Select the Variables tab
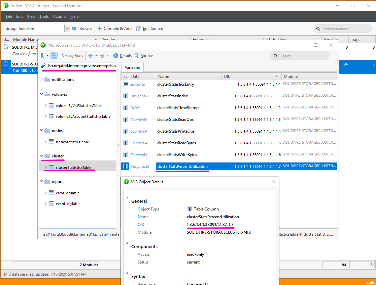This screenshot has height=285, width=376. (133, 67)
